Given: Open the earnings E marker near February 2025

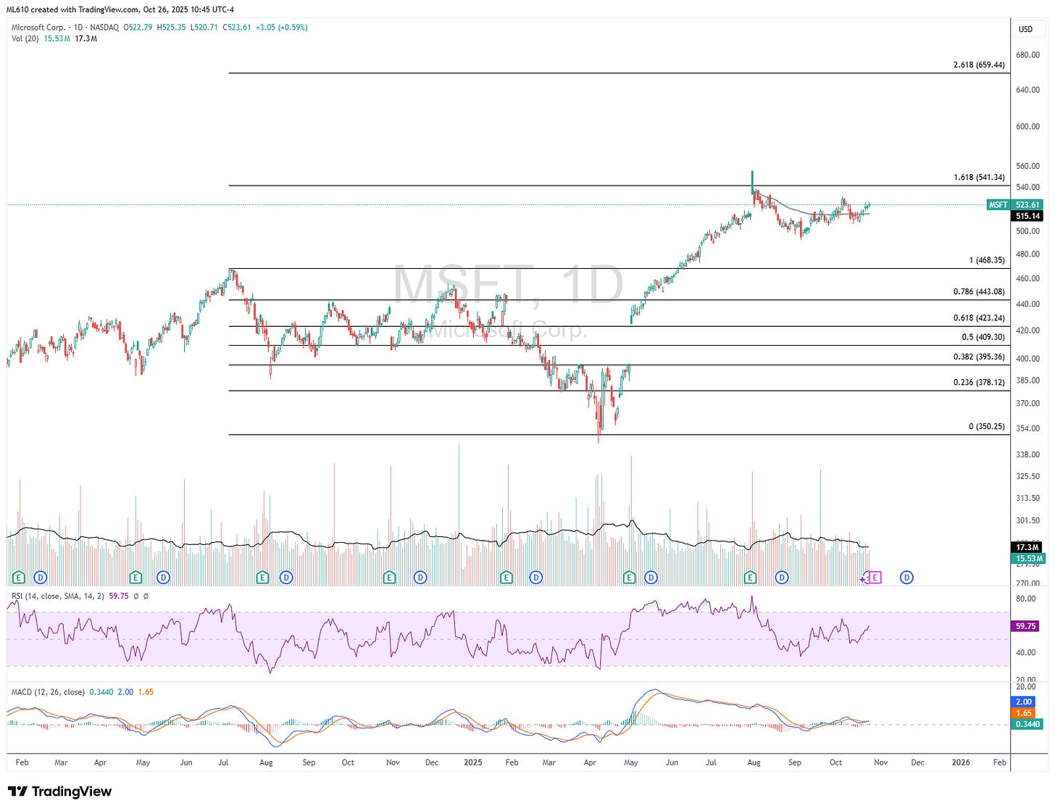Looking at the screenshot, I should pos(506,578).
